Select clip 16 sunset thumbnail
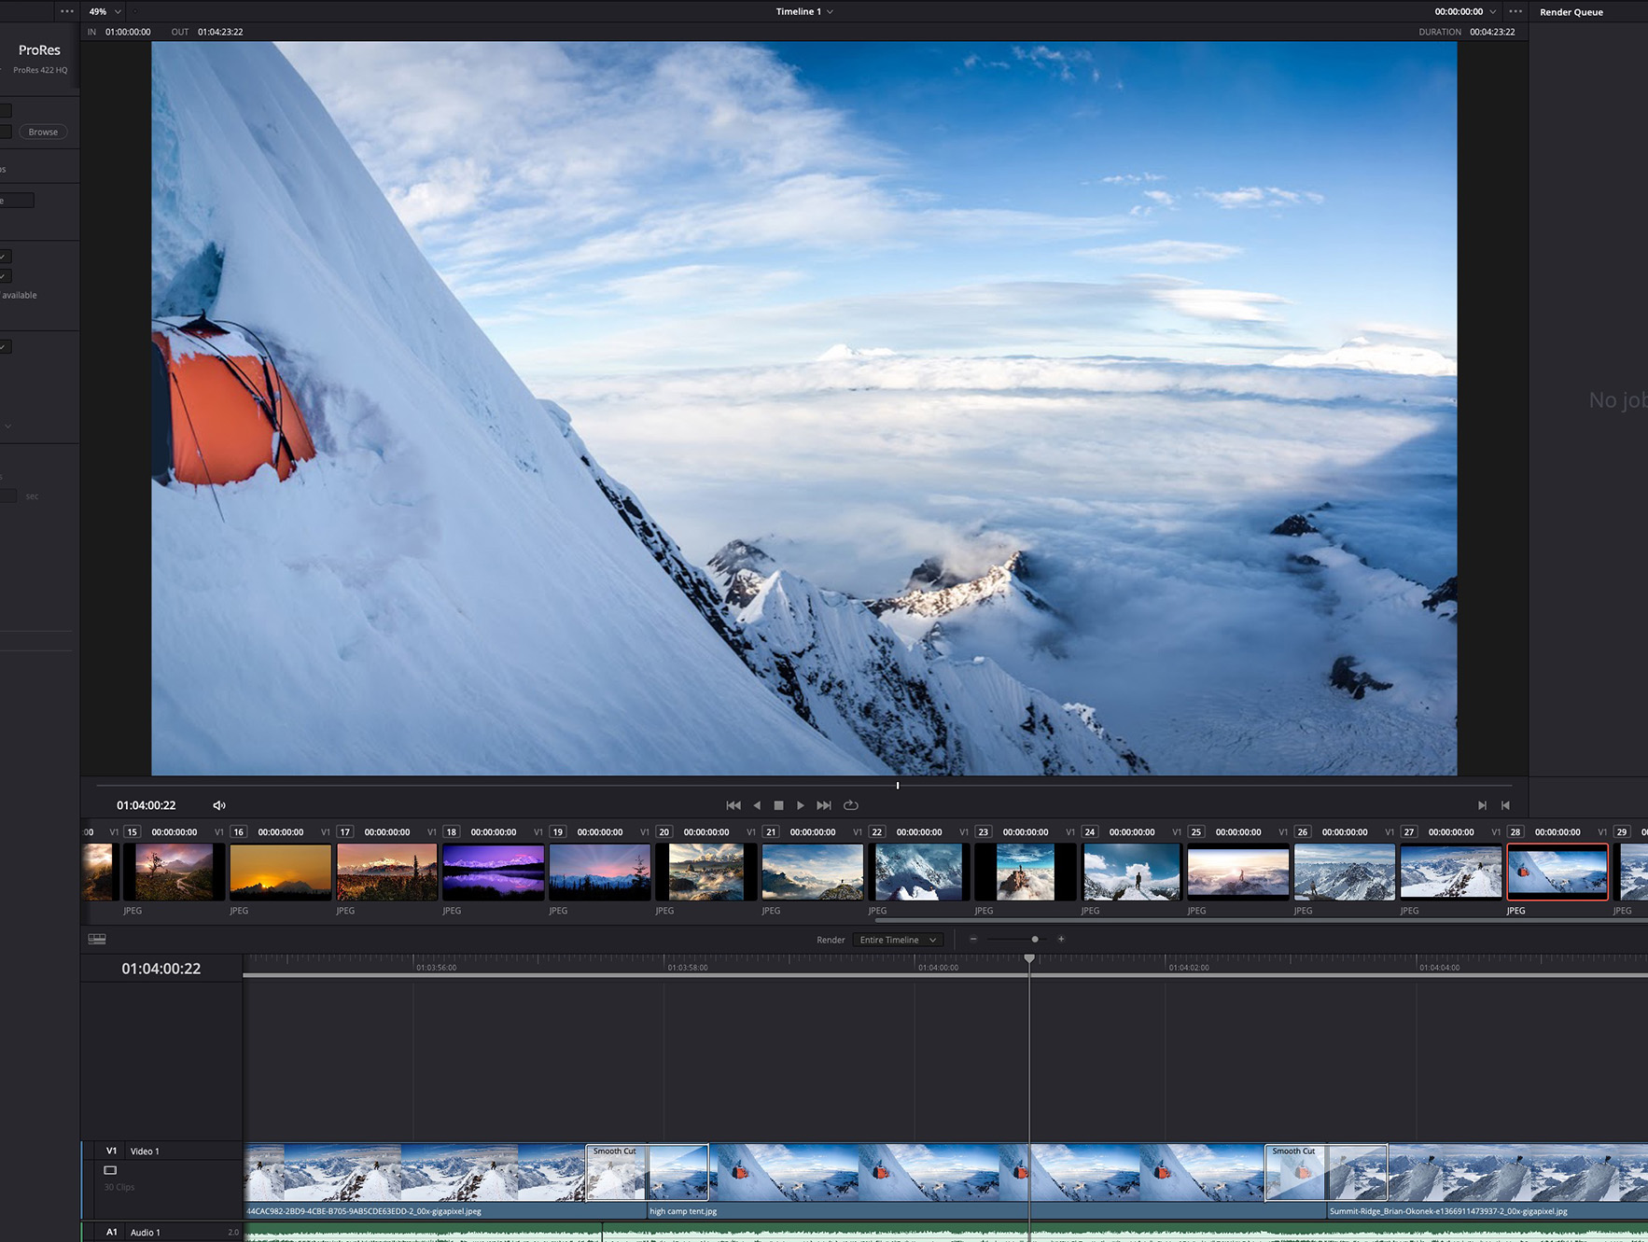This screenshot has height=1242, width=1648. tap(280, 872)
